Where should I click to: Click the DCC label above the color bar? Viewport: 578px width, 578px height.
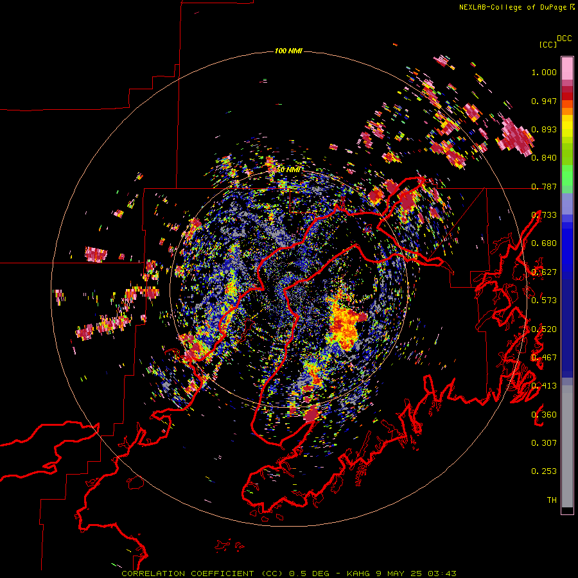[565, 39]
